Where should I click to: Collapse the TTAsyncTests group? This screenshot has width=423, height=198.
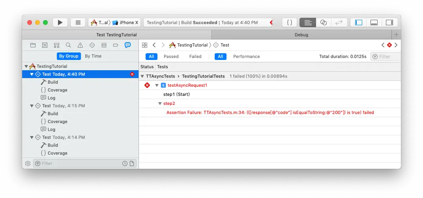142,77
